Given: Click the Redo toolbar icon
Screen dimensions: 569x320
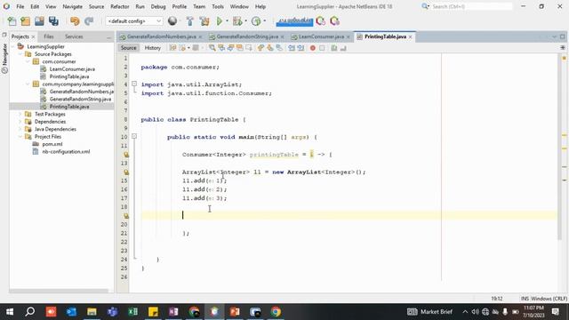Looking at the screenshot, I should click(89, 21).
